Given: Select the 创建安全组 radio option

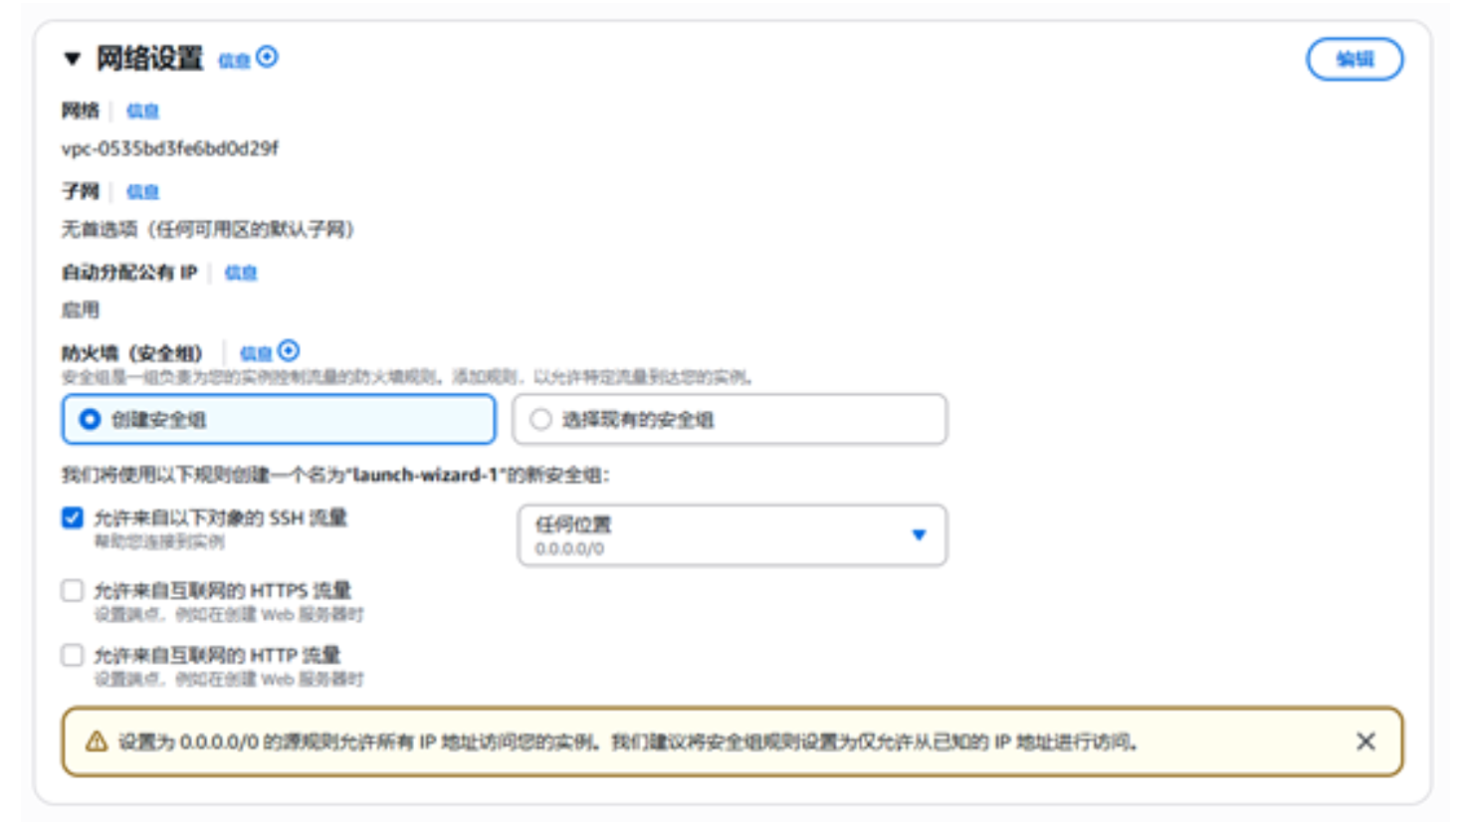Looking at the screenshot, I should coord(91,420).
